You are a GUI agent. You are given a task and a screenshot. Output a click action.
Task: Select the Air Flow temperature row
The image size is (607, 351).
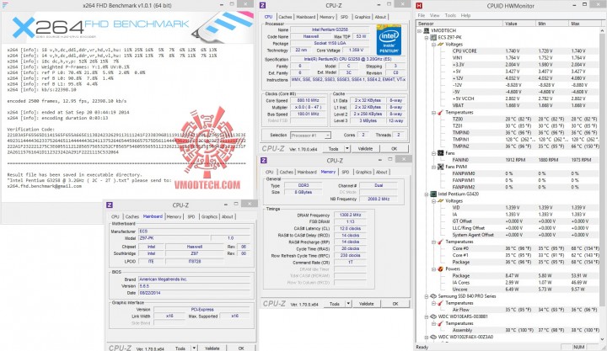coord(508,310)
